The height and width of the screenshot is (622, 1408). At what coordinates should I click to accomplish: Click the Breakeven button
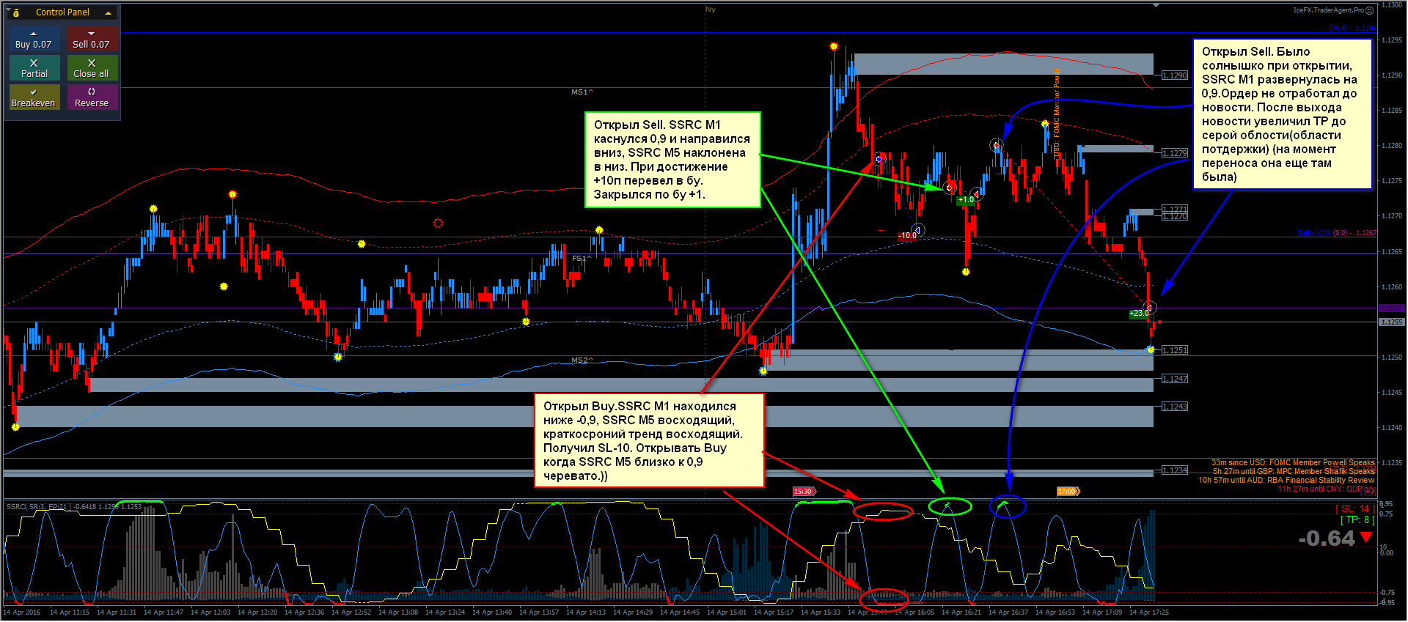tap(34, 97)
